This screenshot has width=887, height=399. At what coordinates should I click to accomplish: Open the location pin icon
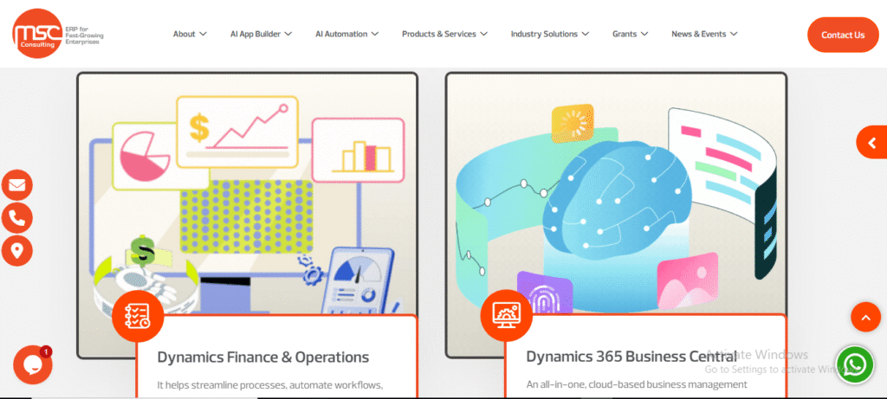(x=17, y=251)
